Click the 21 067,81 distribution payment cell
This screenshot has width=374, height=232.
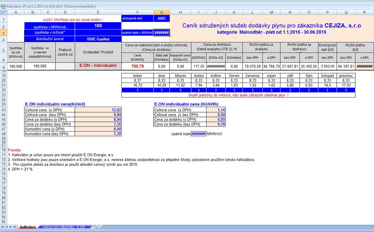(x=290, y=66)
